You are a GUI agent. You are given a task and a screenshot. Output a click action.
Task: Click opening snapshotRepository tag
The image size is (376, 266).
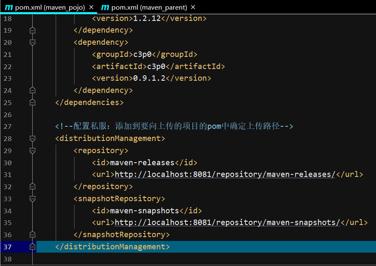click(x=119, y=199)
